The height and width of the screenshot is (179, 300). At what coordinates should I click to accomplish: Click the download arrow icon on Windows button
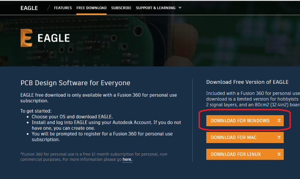279,121
